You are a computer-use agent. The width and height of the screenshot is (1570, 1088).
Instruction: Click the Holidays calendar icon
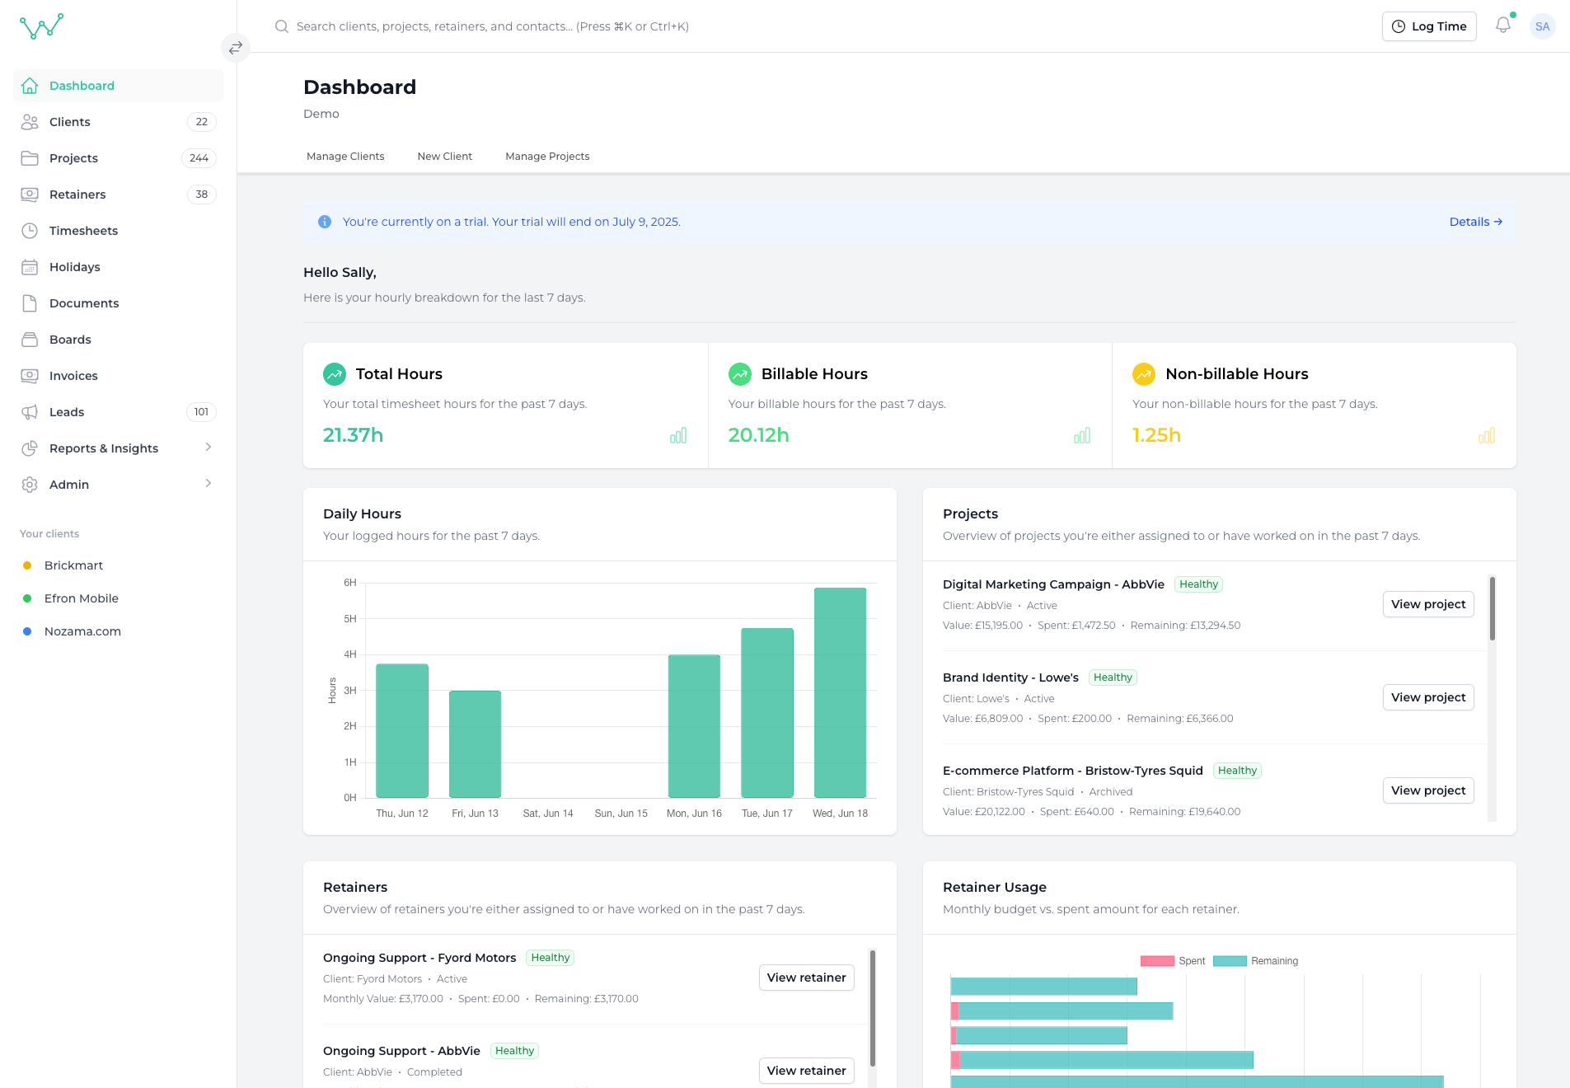point(30,266)
